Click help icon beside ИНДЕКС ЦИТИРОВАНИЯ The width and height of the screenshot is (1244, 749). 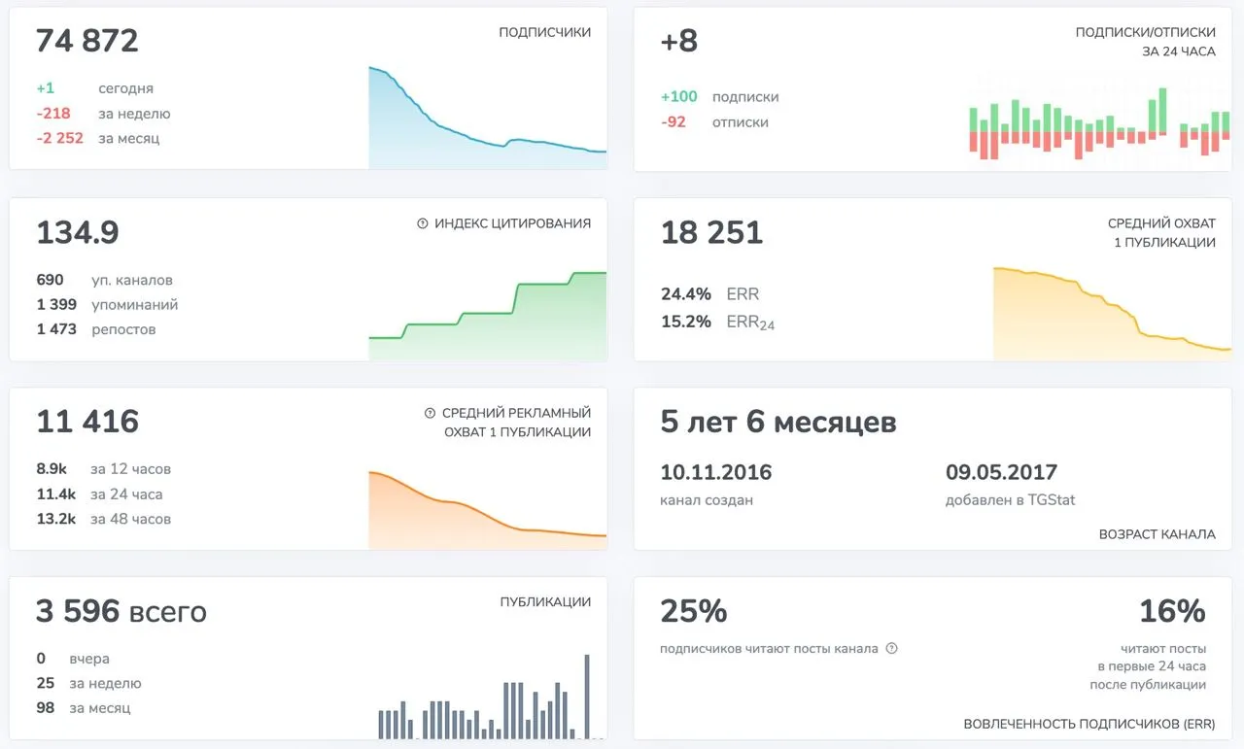click(423, 223)
